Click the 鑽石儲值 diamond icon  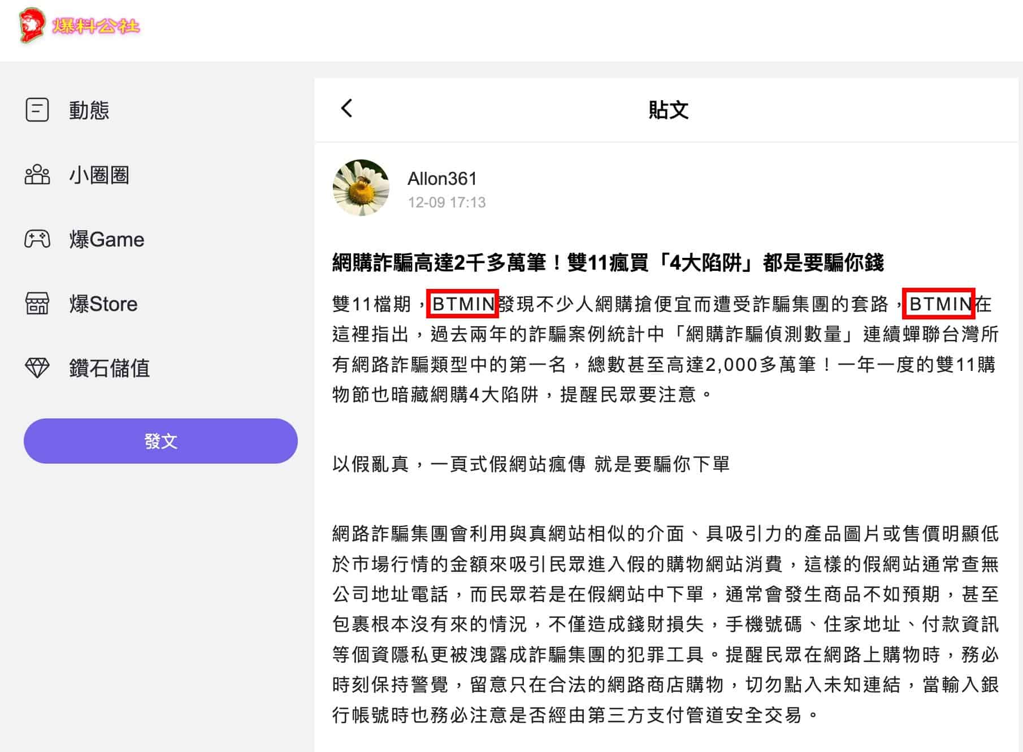pos(37,368)
